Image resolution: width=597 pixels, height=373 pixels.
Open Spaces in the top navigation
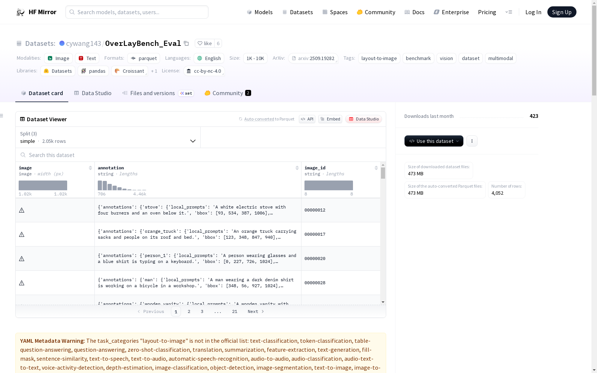click(335, 12)
